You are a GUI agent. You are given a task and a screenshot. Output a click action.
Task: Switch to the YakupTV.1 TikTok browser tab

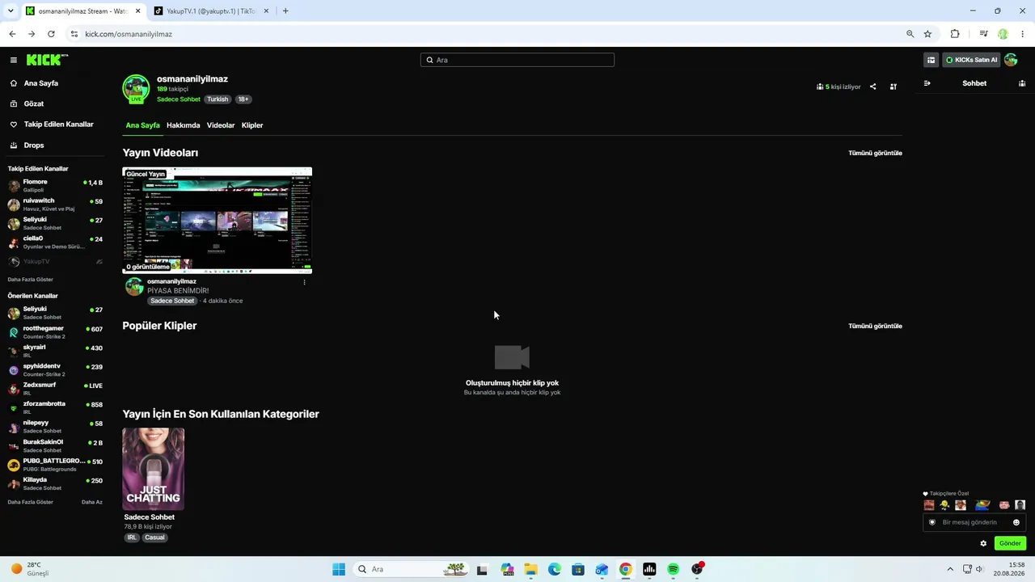pos(212,11)
